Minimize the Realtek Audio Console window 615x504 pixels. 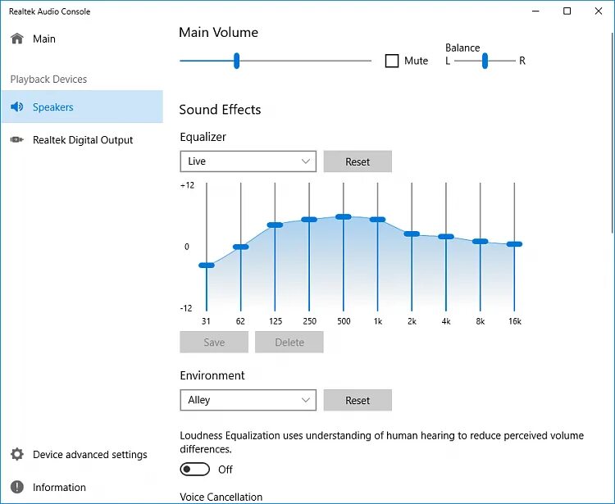pos(535,11)
